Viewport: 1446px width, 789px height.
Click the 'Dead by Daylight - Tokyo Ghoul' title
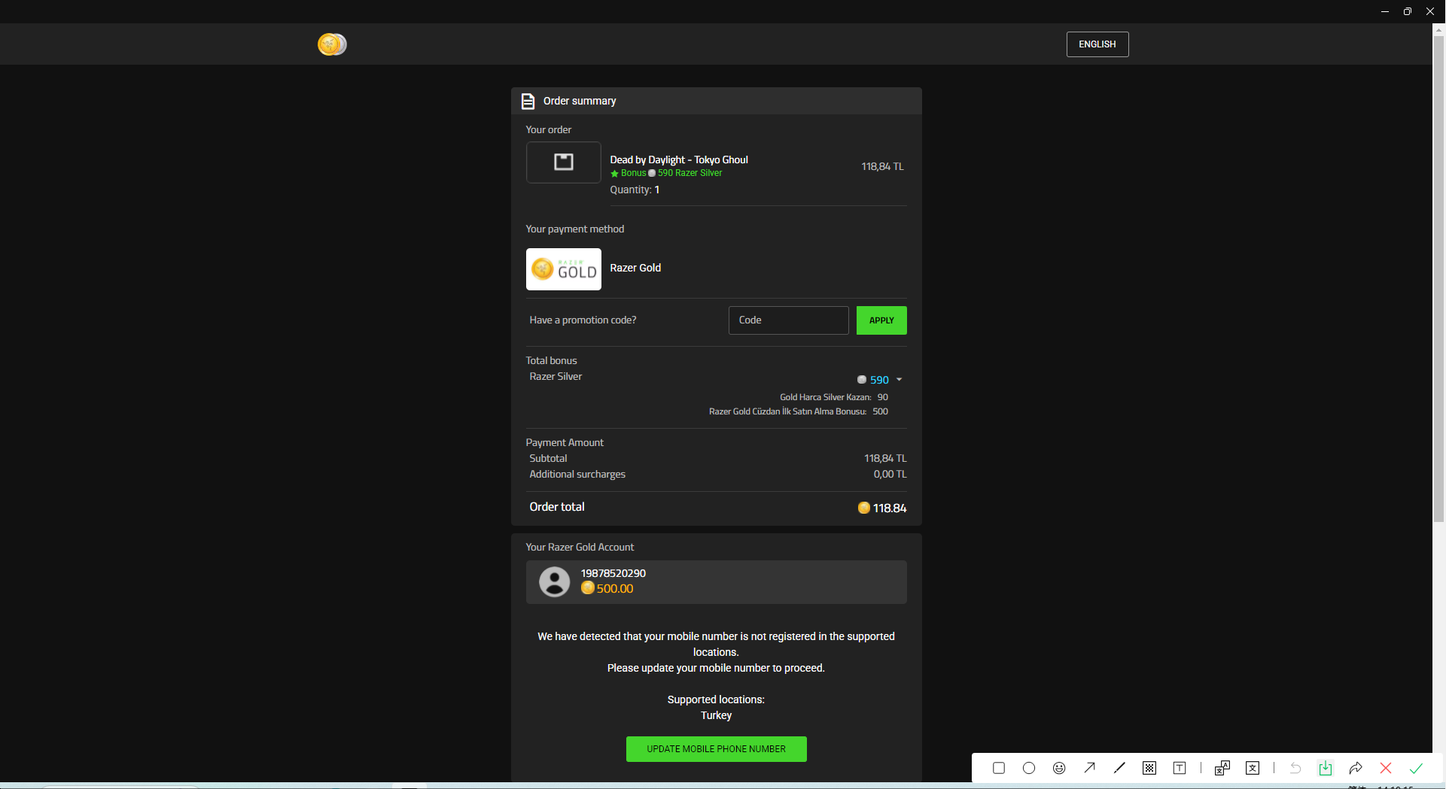679,159
